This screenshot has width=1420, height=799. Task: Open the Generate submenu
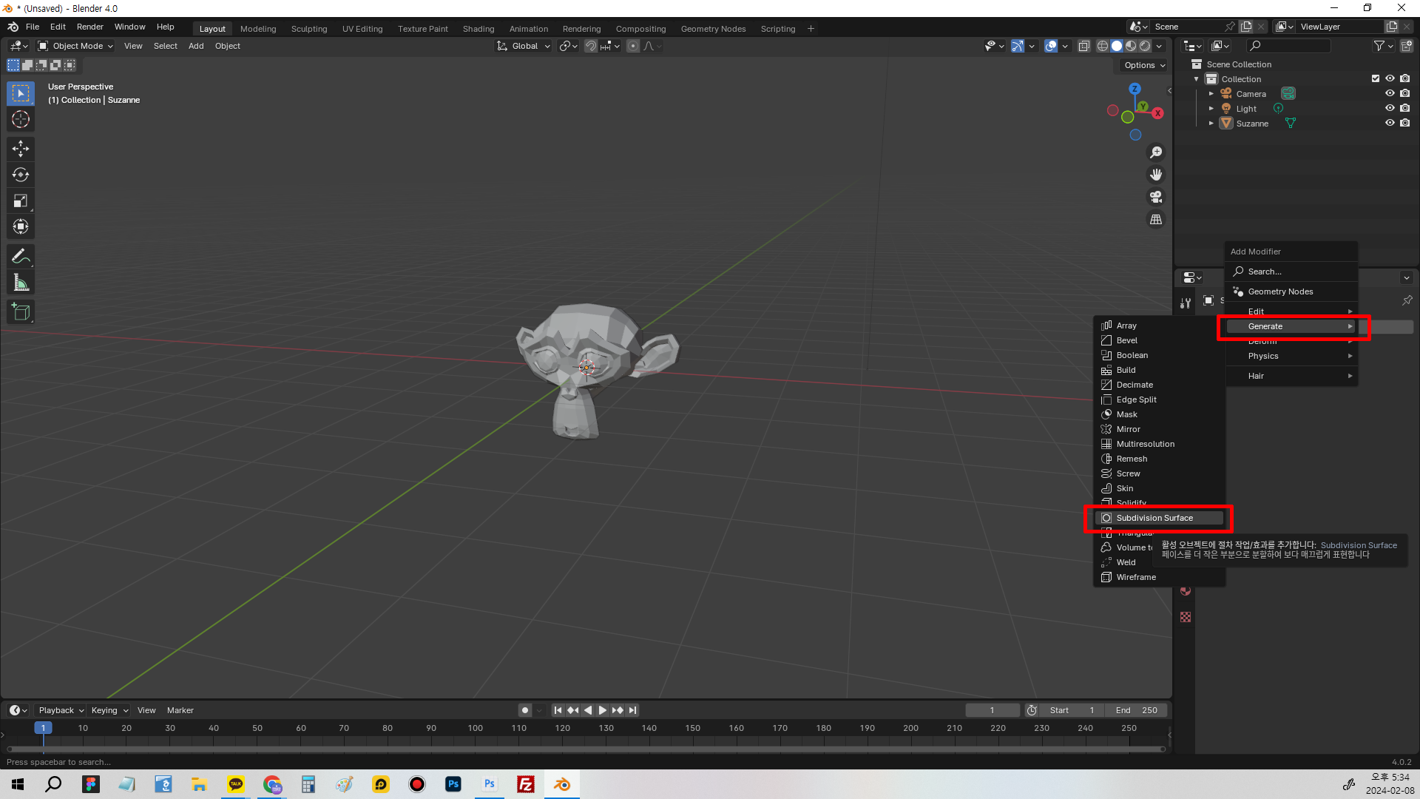[x=1291, y=326]
